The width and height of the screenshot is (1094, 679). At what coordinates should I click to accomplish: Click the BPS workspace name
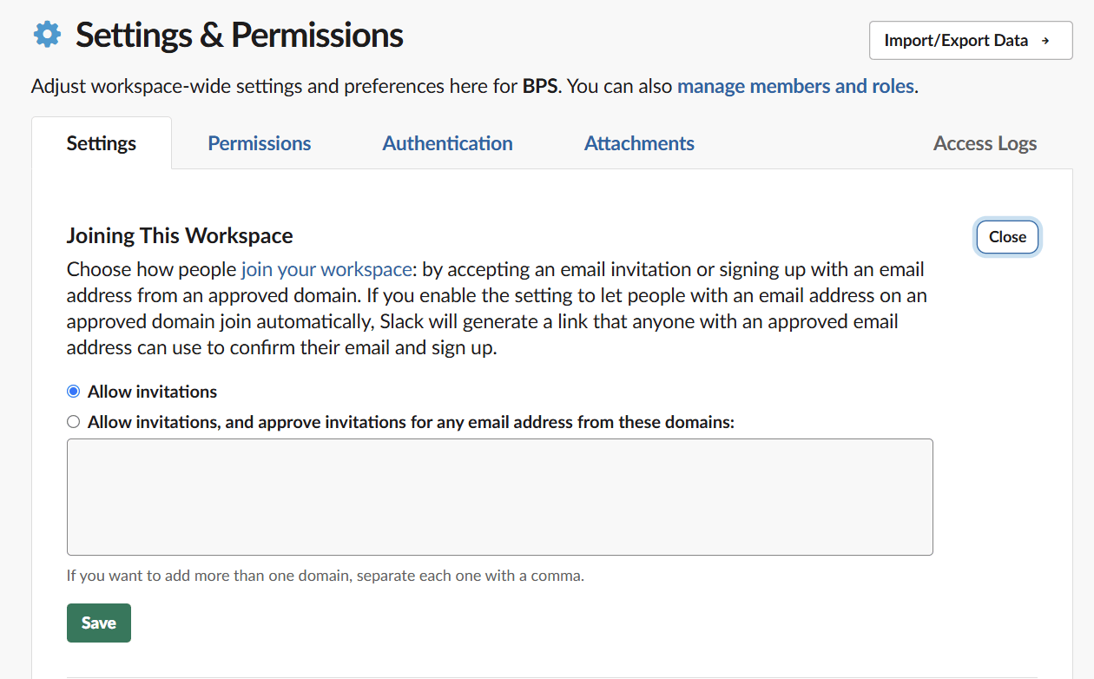click(x=539, y=86)
